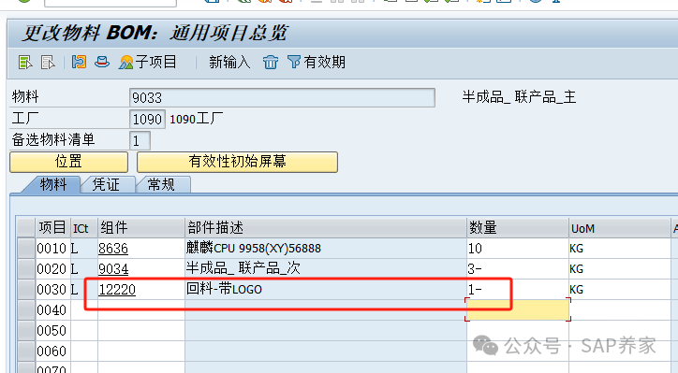Click the 物料 field showing 9033
678x373 pixels.
click(282, 97)
